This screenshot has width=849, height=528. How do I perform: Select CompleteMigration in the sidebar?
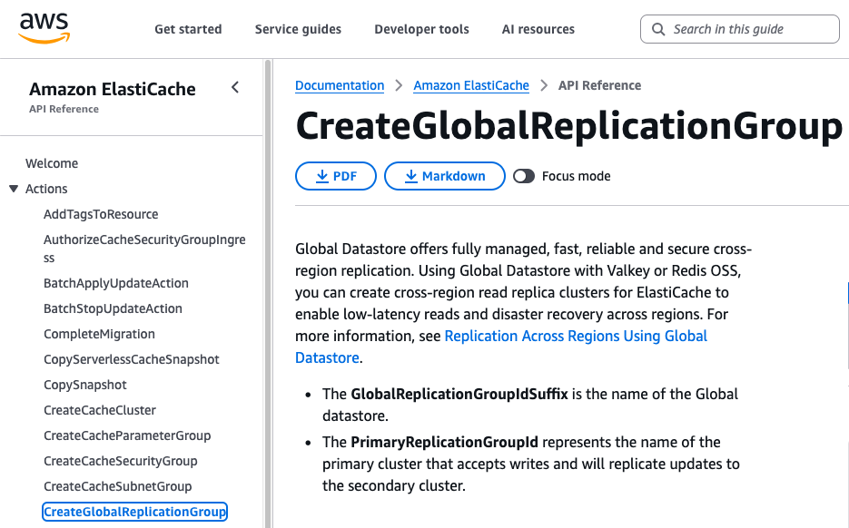(x=99, y=334)
